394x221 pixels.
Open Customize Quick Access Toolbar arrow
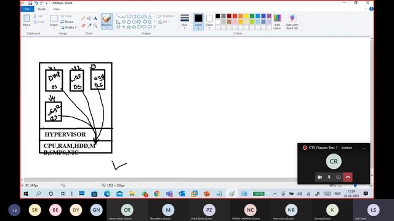47,3
